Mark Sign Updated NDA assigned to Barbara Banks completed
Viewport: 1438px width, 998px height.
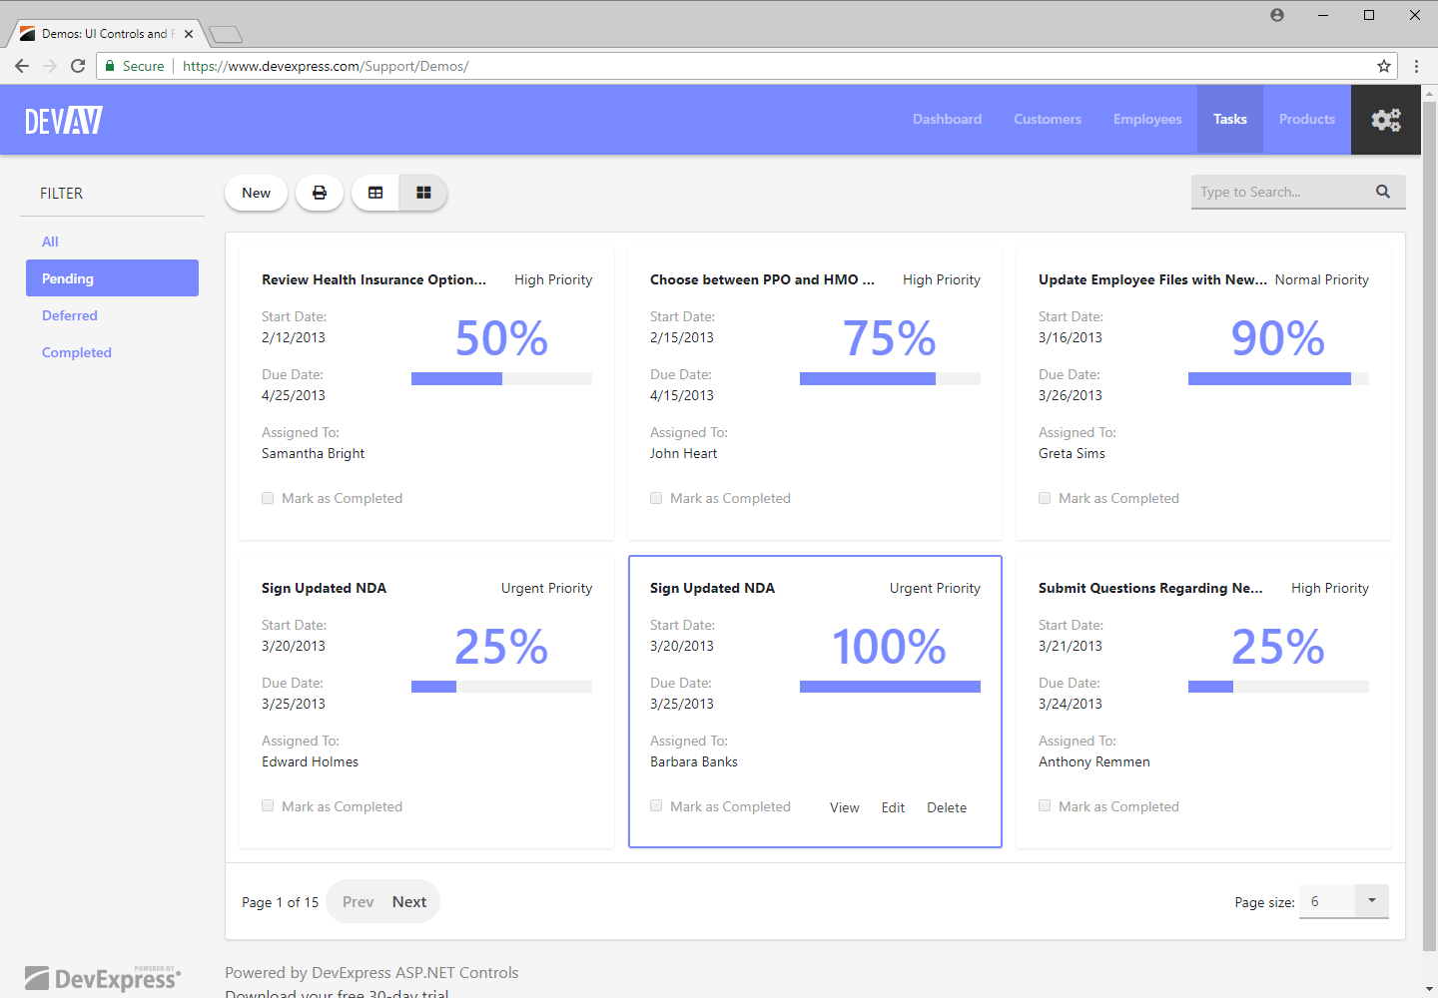click(x=656, y=805)
